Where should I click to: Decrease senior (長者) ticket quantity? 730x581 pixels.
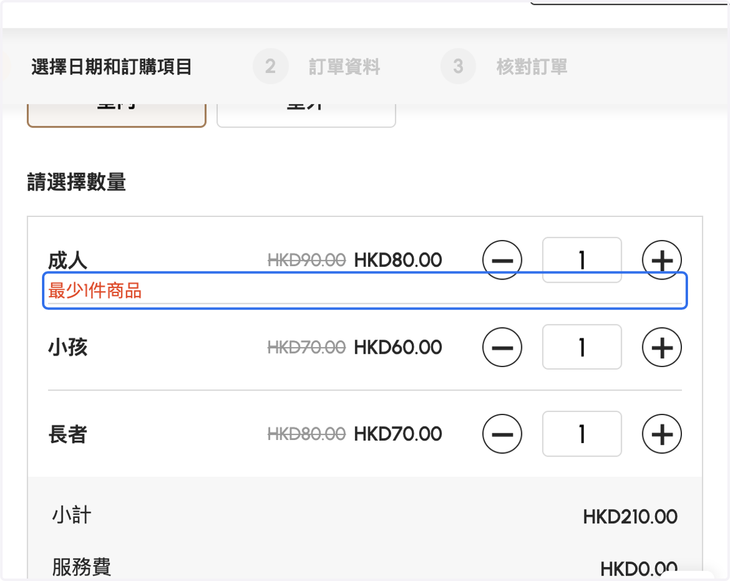(502, 434)
